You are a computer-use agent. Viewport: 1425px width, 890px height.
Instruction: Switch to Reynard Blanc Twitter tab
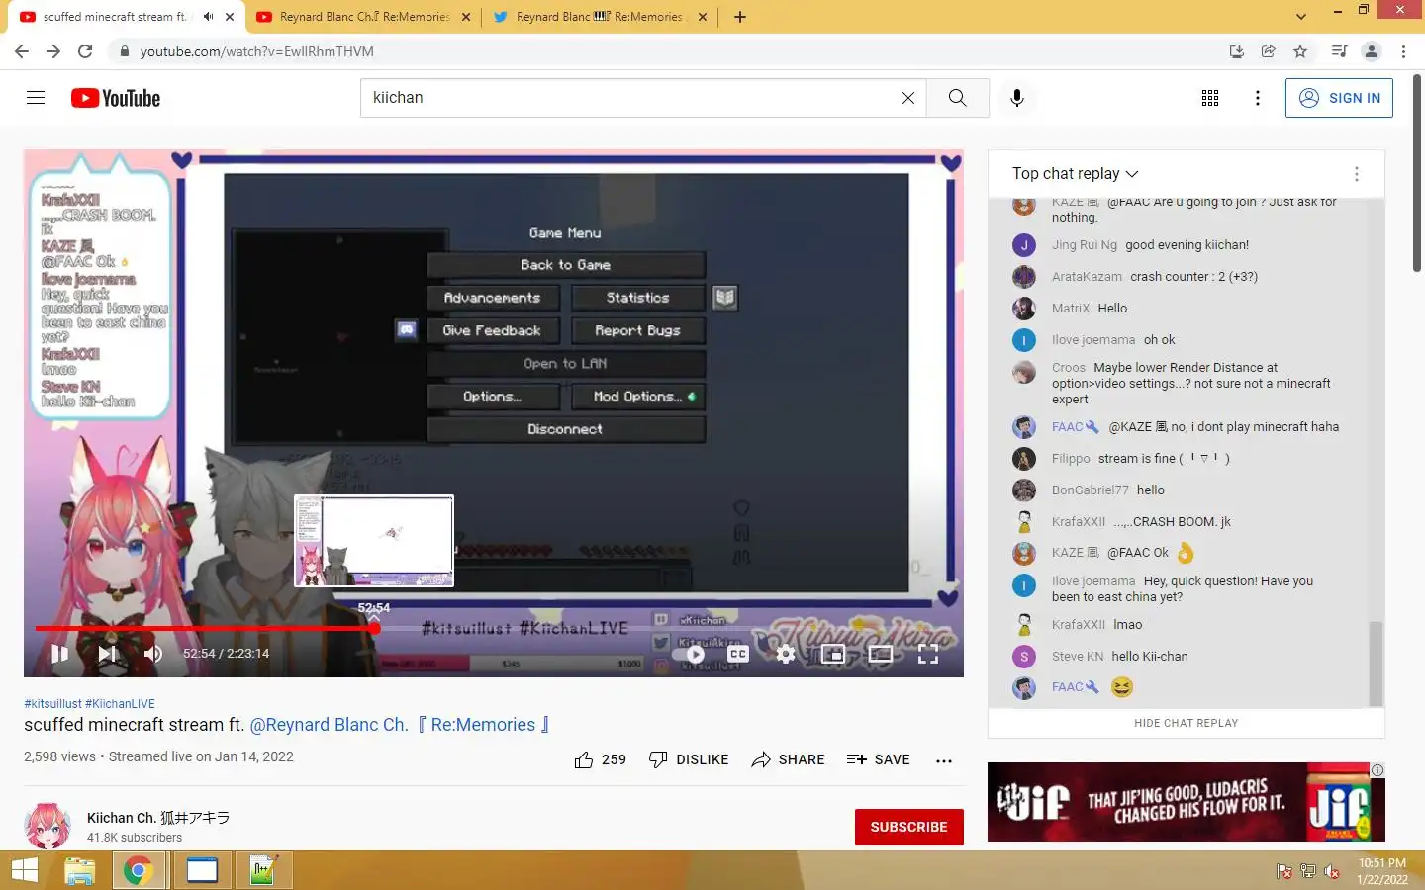(600, 17)
